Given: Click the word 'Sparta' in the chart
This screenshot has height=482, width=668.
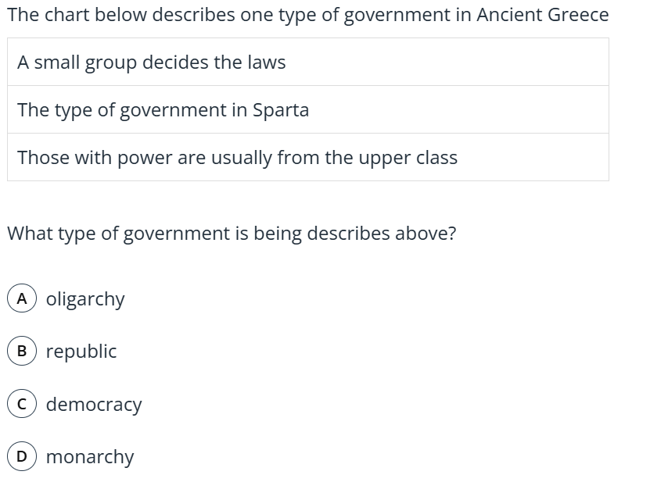Looking at the screenshot, I should coord(281,110).
